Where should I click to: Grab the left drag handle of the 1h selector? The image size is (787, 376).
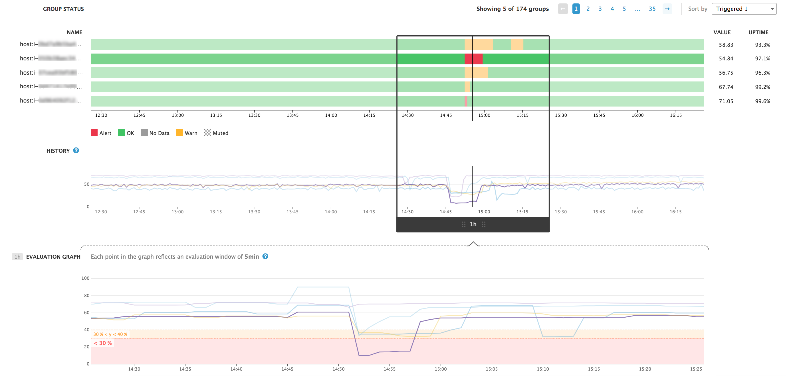[x=463, y=224]
